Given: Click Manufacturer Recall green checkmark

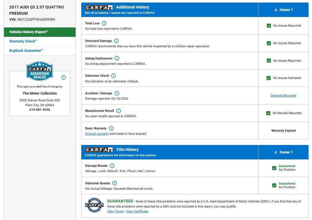Looking at the screenshot, I should (268, 113).
